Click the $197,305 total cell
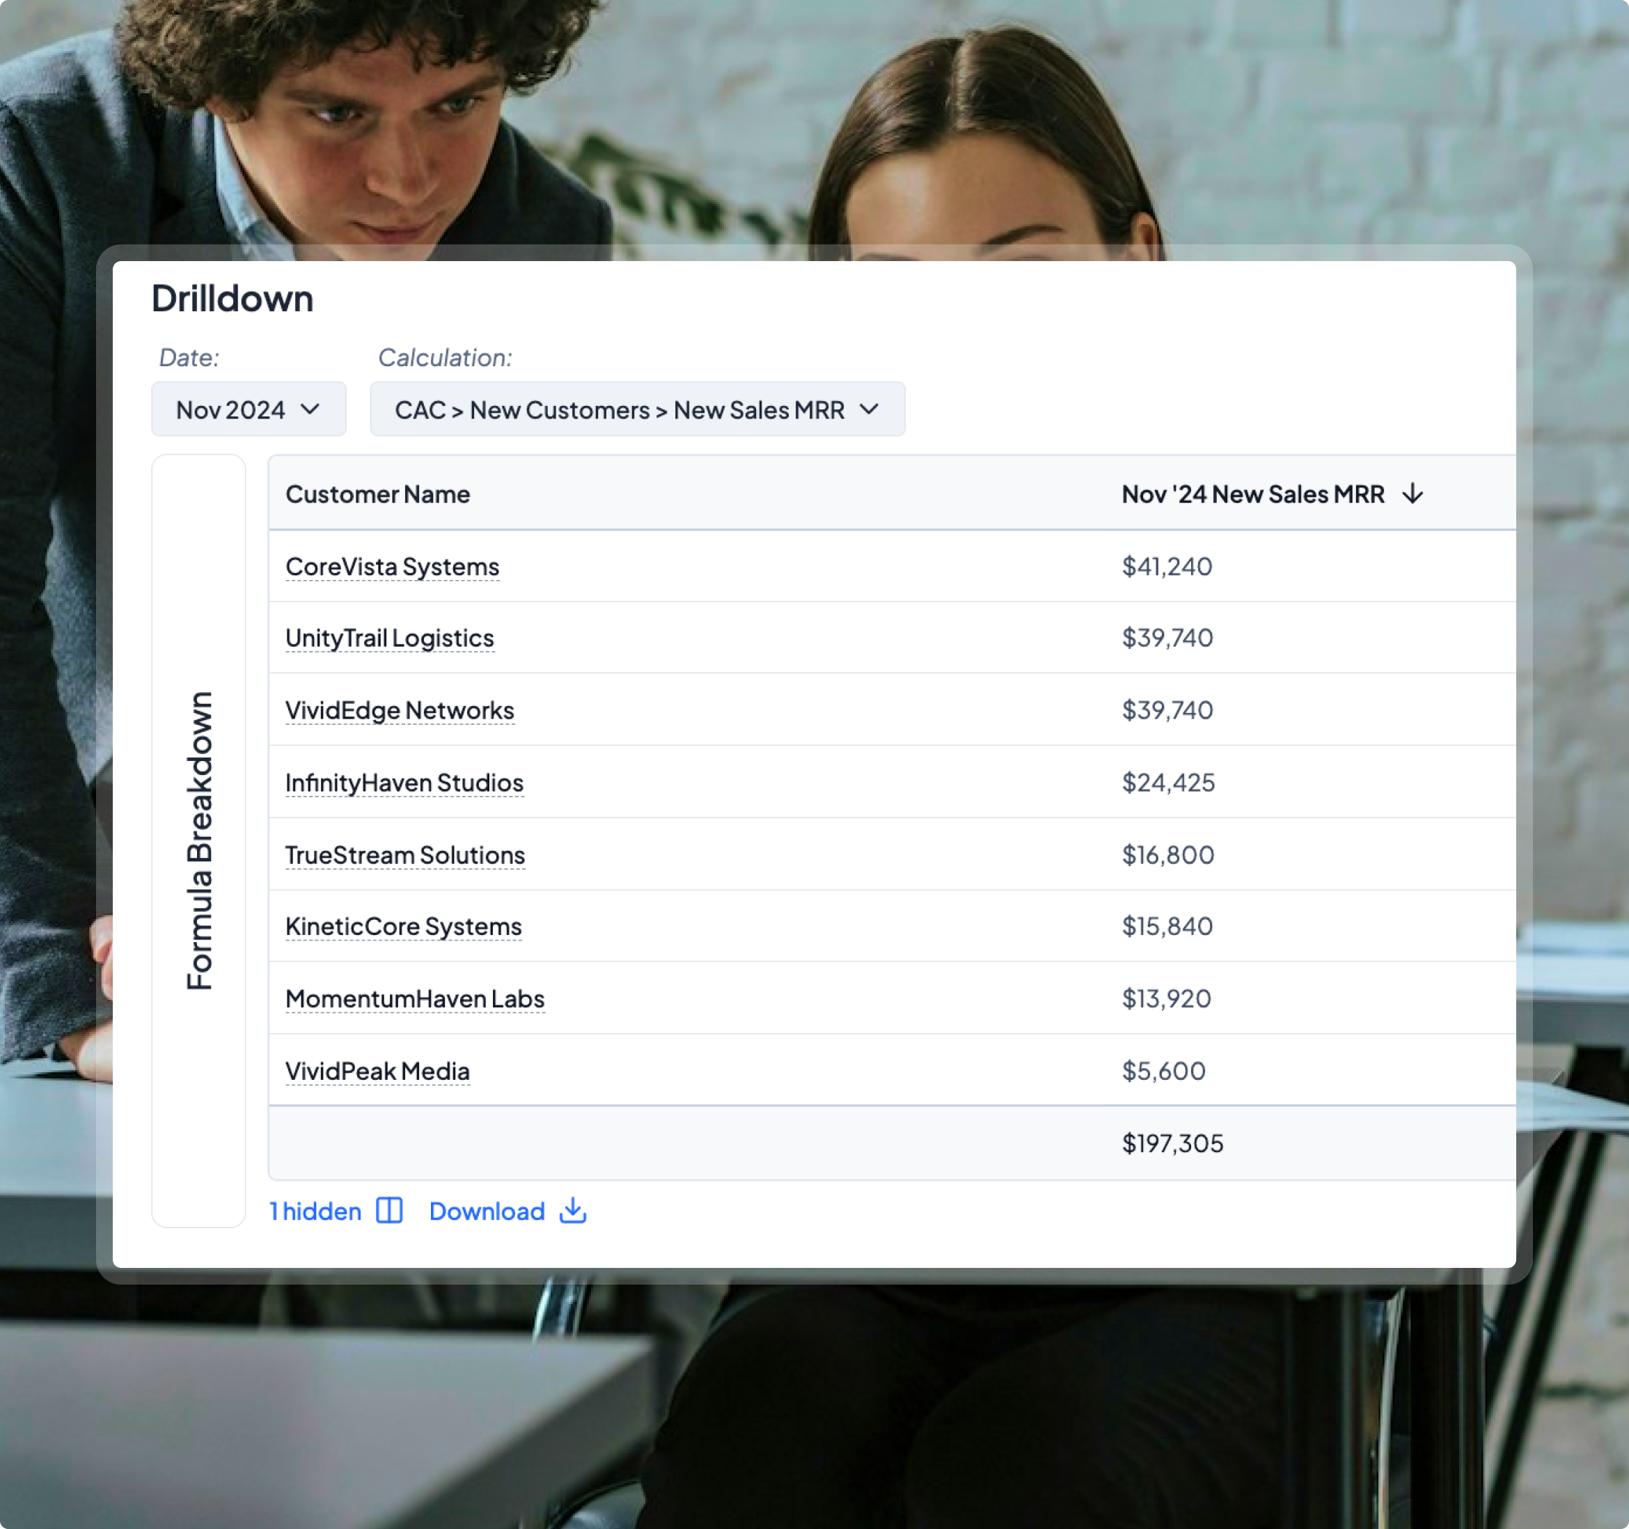 click(1172, 1143)
